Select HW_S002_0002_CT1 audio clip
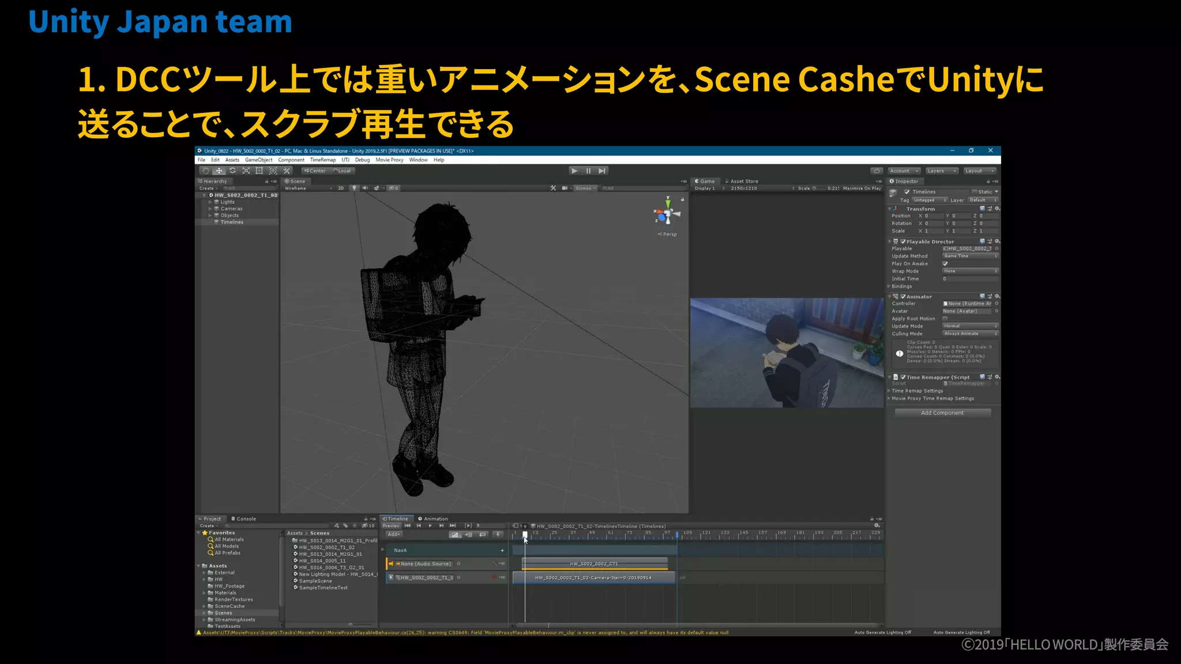The height and width of the screenshot is (664, 1181). pos(595,564)
